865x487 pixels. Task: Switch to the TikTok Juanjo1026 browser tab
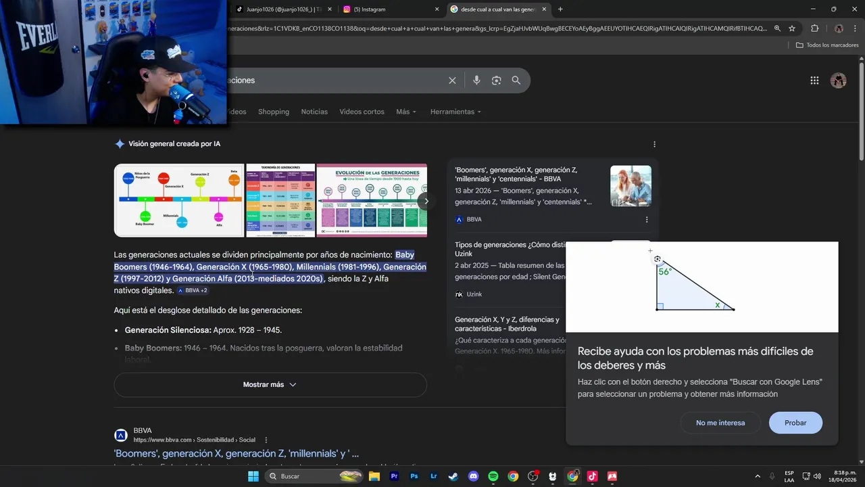click(x=282, y=9)
